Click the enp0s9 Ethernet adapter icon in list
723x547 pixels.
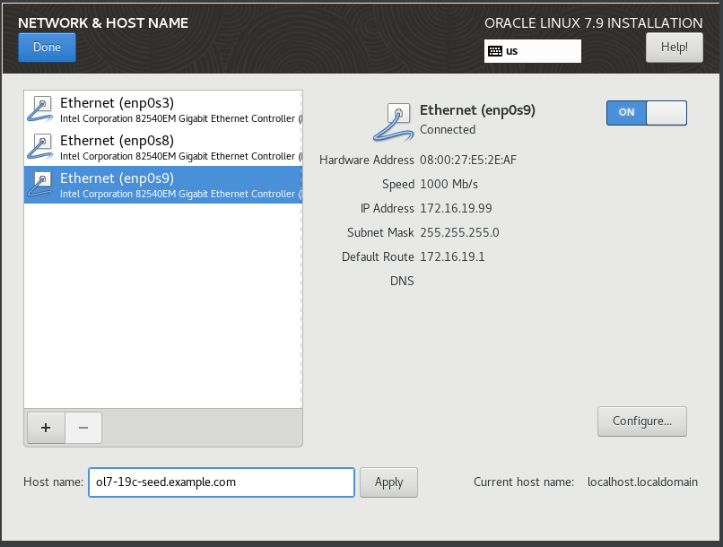(x=41, y=185)
